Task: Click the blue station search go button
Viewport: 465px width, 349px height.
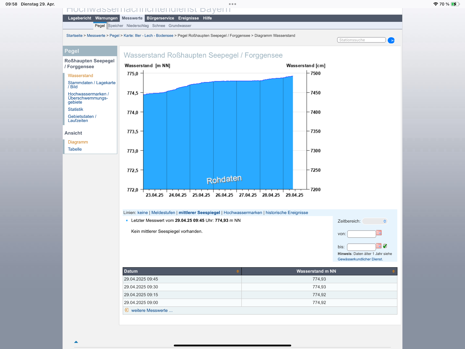Action: [391, 40]
